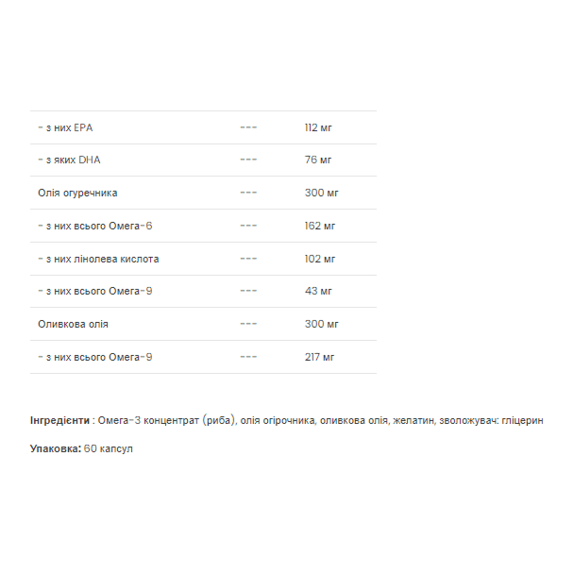Viewport: 574px width, 574px height.
Task: Select the 43 мг value
Action: pos(318,291)
